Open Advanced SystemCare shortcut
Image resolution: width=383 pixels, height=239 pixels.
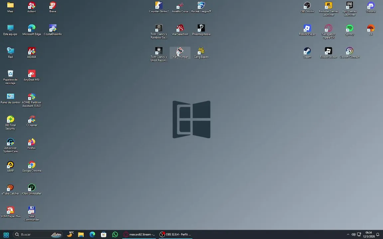[x=10, y=145]
